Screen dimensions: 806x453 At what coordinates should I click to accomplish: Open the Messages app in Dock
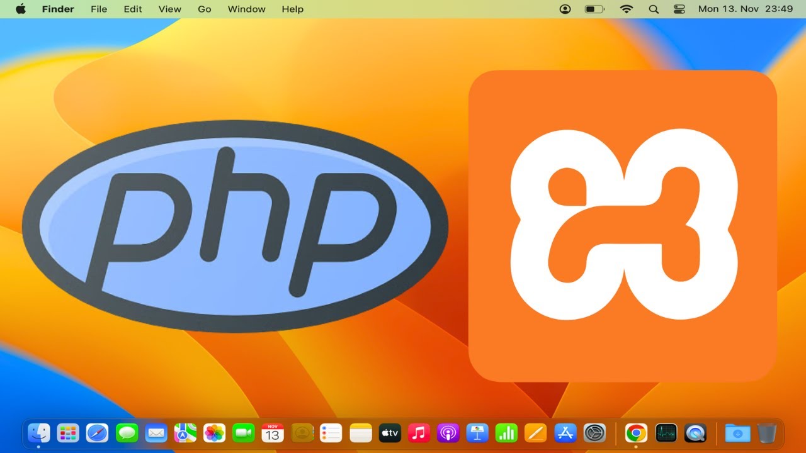(127, 433)
